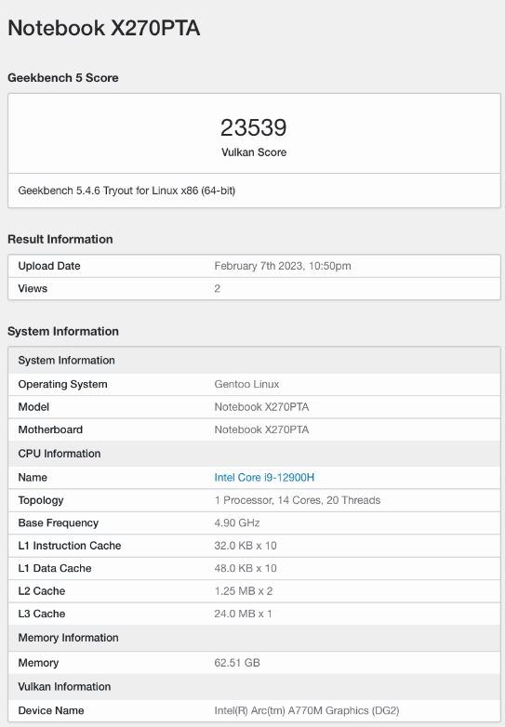Select the February 7th 2023 upload date
Viewport: 505px width, 727px height.
pyautogui.click(x=283, y=266)
